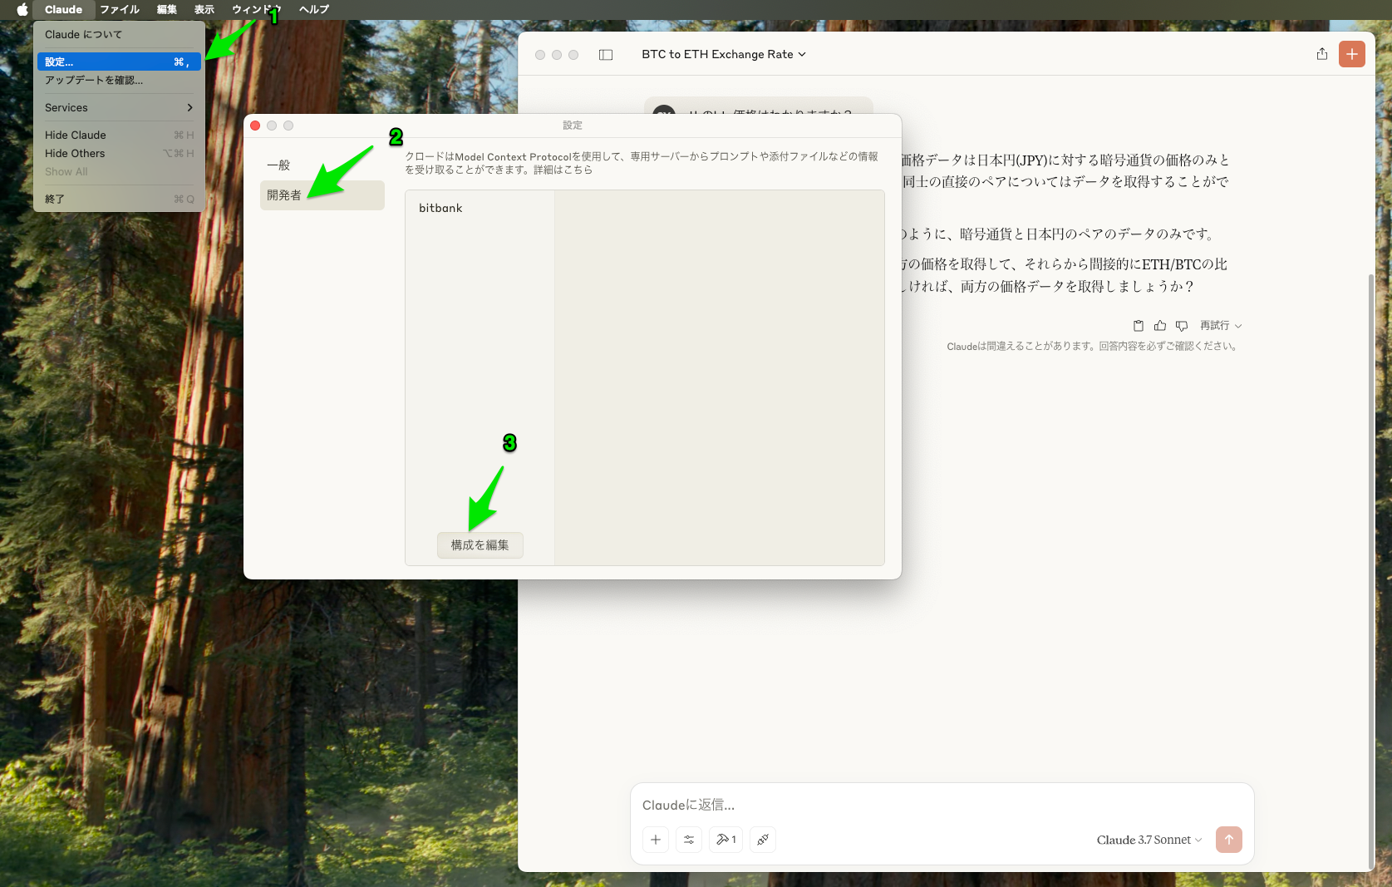Open MCP connector plug icon in reply bar

[762, 840]
